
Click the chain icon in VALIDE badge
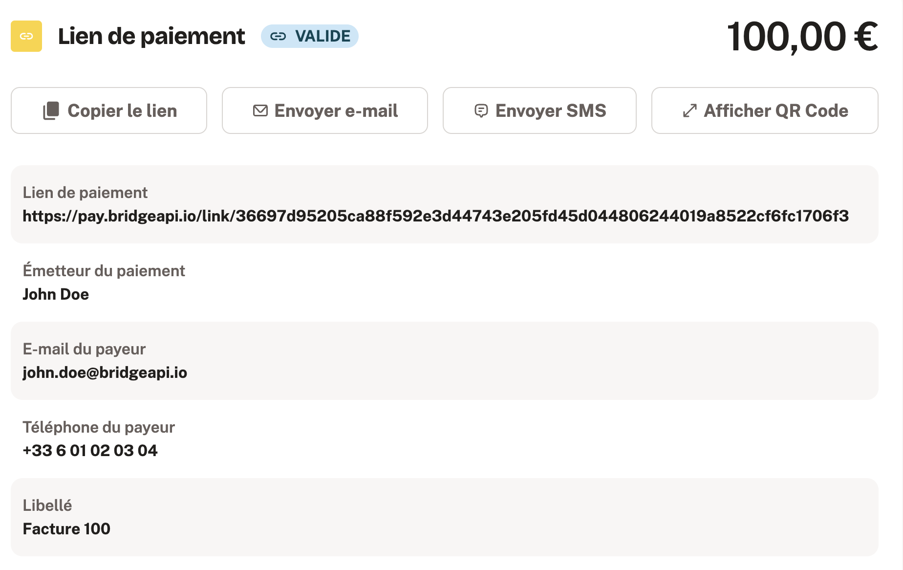tap(278, 36)
